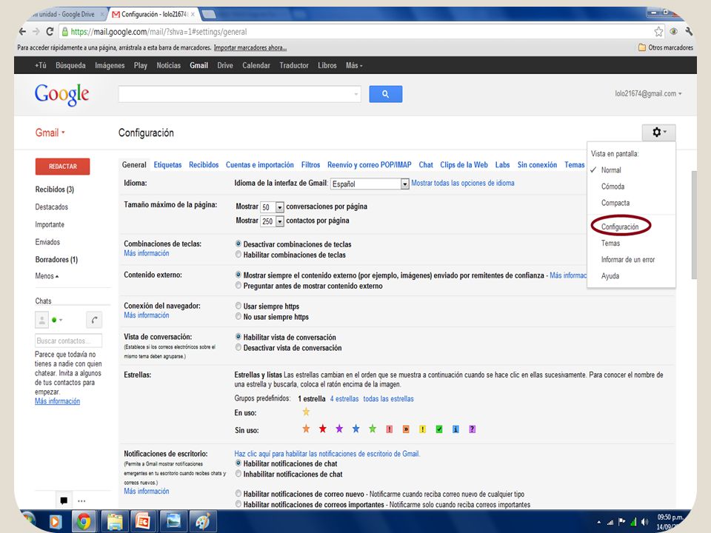Open Reenvío y correo POP/IMAP tab
Screen dimensions: 711x533
pos(369,164)
